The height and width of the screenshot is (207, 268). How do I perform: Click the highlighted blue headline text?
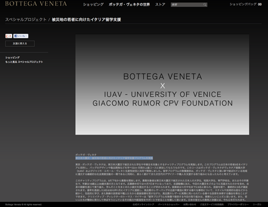[x=114, y=158]
